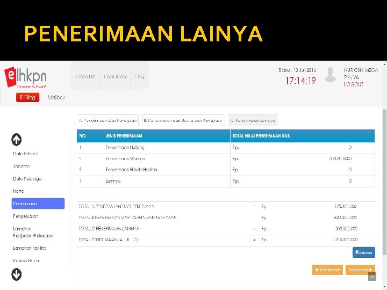Open Data Pribadi in sidebar
The height and width of the screenshot is (290, 387).
(x=25, y=154)
